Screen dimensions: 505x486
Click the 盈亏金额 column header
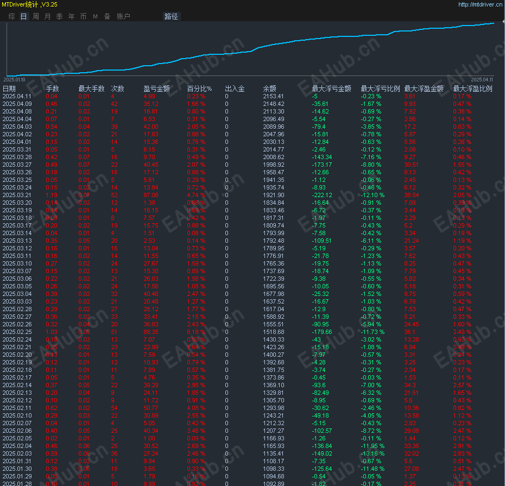pos(156,89)
